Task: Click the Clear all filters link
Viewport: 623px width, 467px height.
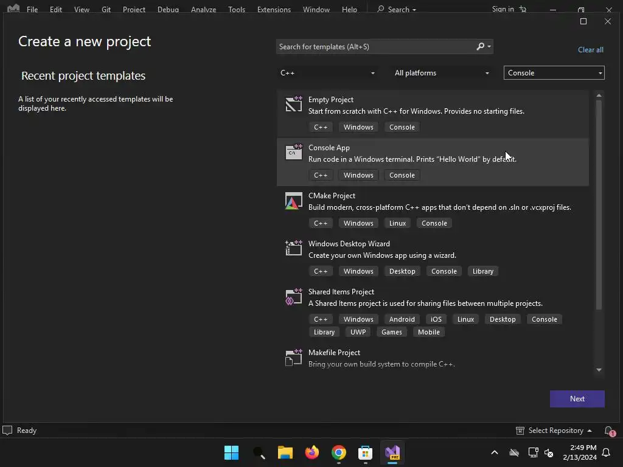Action: point(590,50)
